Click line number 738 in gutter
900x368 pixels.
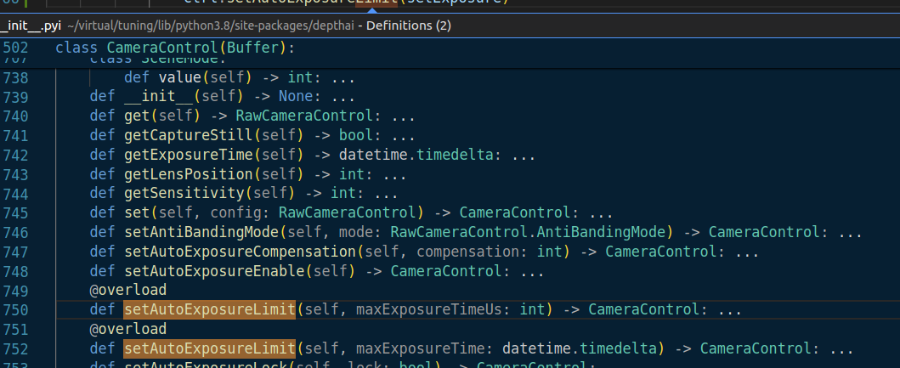click(15, 77)
